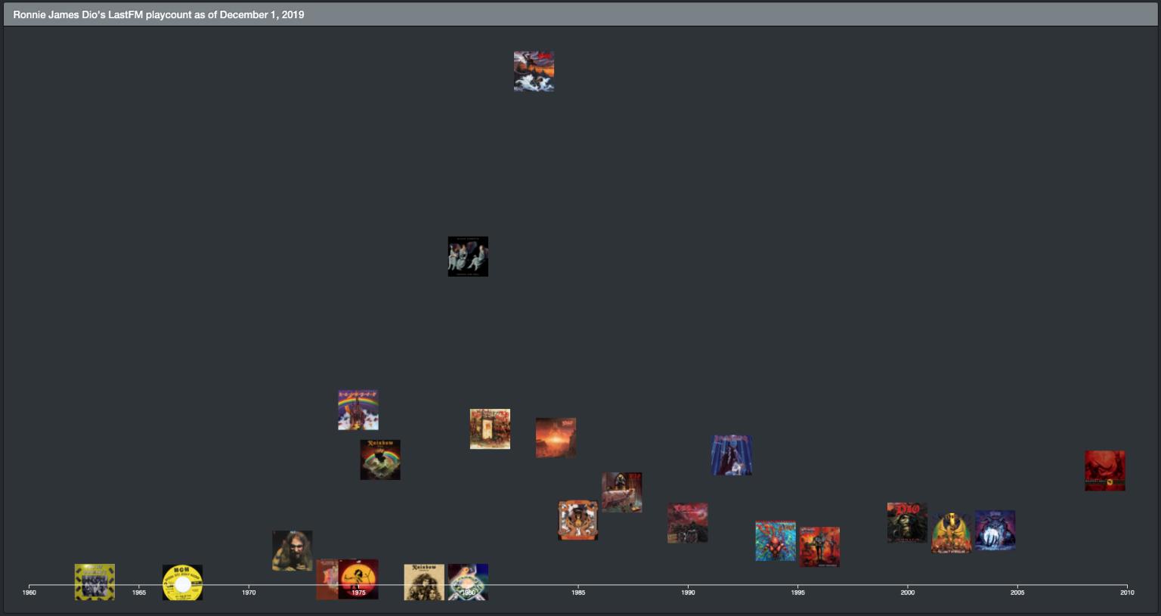Open the blue-purple Master of the Moon cover
The height and width of the screenshot is (616, 1161).
995,530
